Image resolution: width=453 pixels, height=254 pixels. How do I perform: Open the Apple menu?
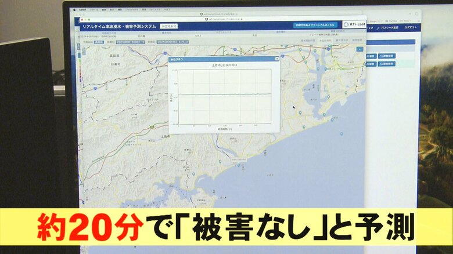pos(74,10)
